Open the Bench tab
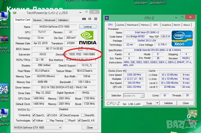The height and width of the screenshot is (133, 201). click(177, 25)
